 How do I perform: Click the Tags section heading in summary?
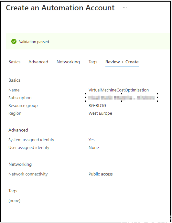click(x=13, y=191)
